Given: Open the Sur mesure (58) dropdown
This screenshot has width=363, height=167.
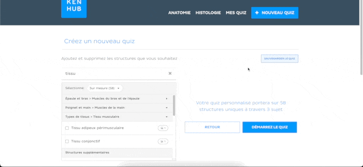Looking at the screenshot, I should tap(105, 88).
